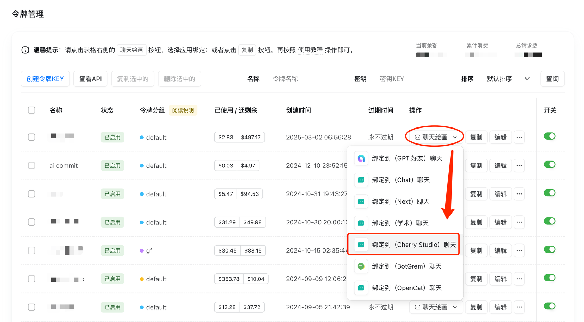Click 阅读说明 tag beside 令牌分组
This screenshot has width=584, height=322.
[183, 110]
